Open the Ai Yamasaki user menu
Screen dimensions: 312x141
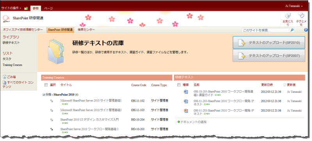294,6
